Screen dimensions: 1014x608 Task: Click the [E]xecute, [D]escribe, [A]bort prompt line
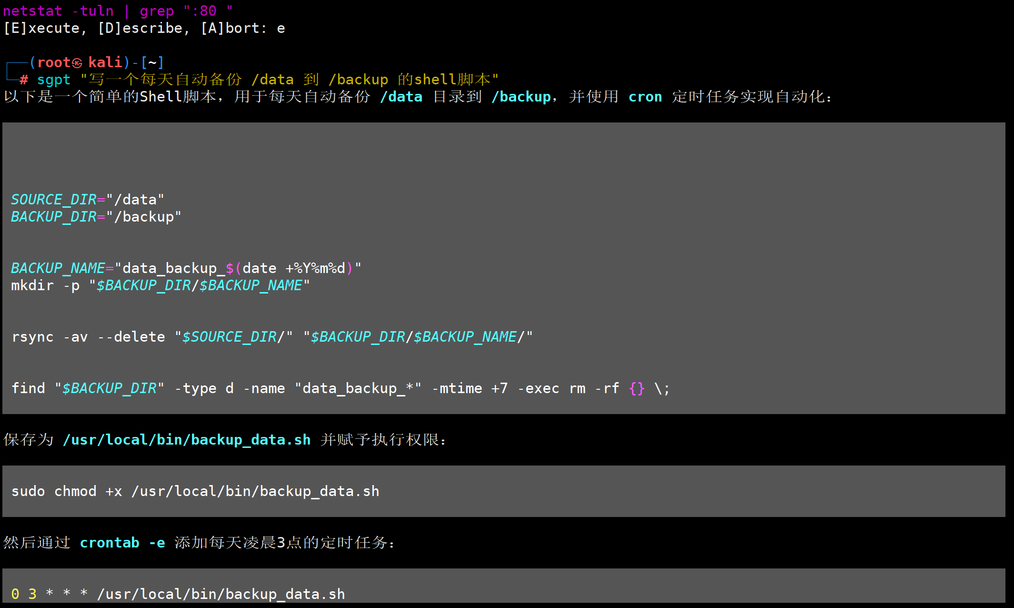(144, 28)
